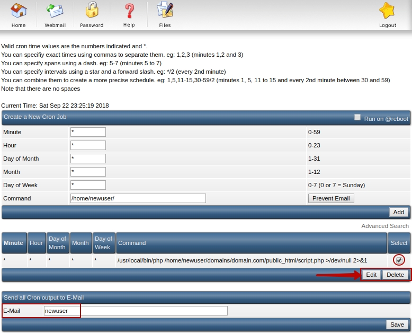This screenshot has width=412, height=333.
Task: Delete the selected cron job
Action: coord(395,275)
